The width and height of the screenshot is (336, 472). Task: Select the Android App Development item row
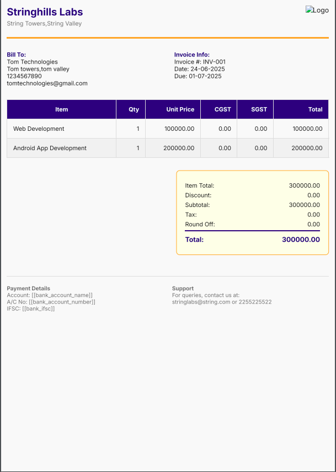[x=50, y=148]
